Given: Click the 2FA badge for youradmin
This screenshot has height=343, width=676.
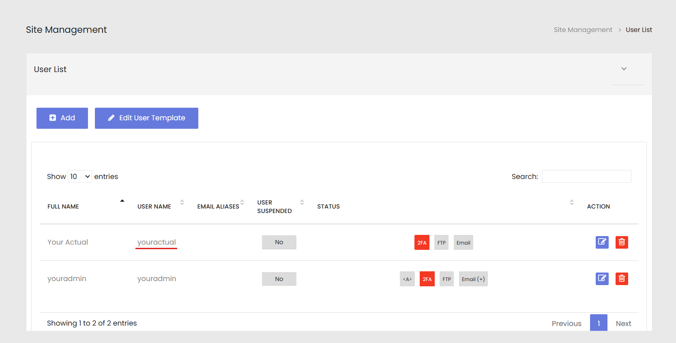Looking at the screenshot, I should coord(427,279).
